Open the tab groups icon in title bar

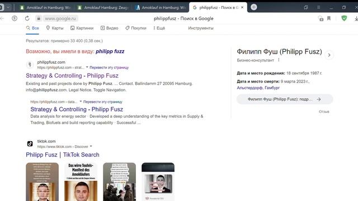pyautogui.click(x=306, y=7)
